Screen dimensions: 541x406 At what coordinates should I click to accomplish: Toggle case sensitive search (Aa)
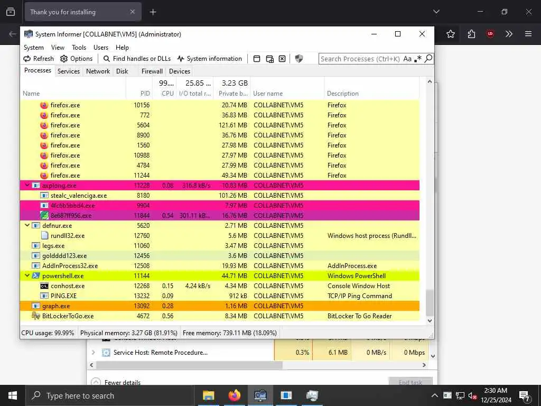click(407, 59)
